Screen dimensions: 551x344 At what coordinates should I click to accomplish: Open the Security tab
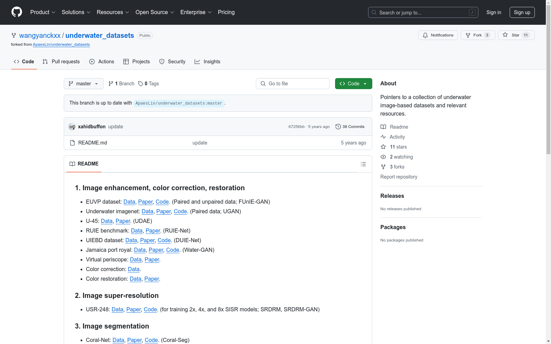(x=172, y=62)
